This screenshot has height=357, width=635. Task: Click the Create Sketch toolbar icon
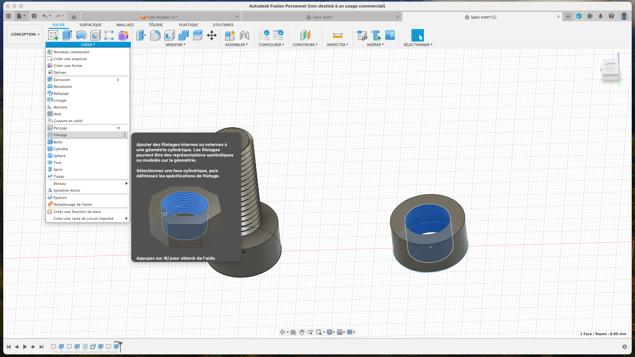pyautogui.click(x=53, y=35)
